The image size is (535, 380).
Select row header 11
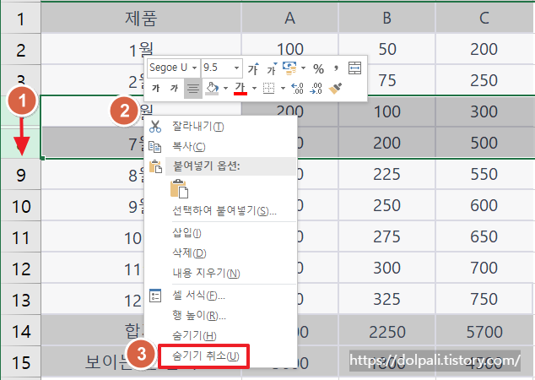tap(20, 237)
